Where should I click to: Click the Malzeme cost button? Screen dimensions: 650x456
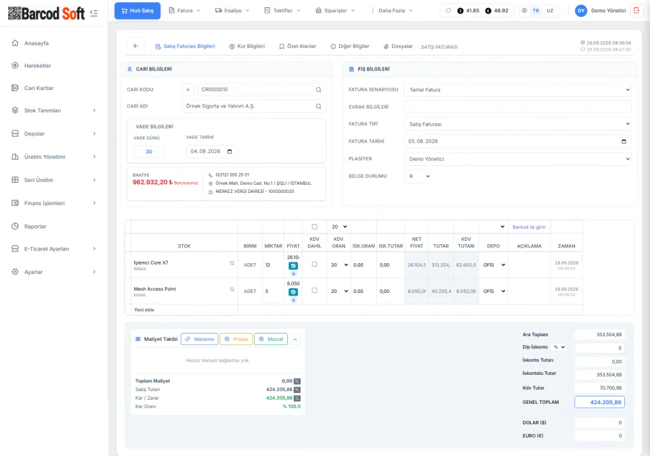[x=200, y=339]
